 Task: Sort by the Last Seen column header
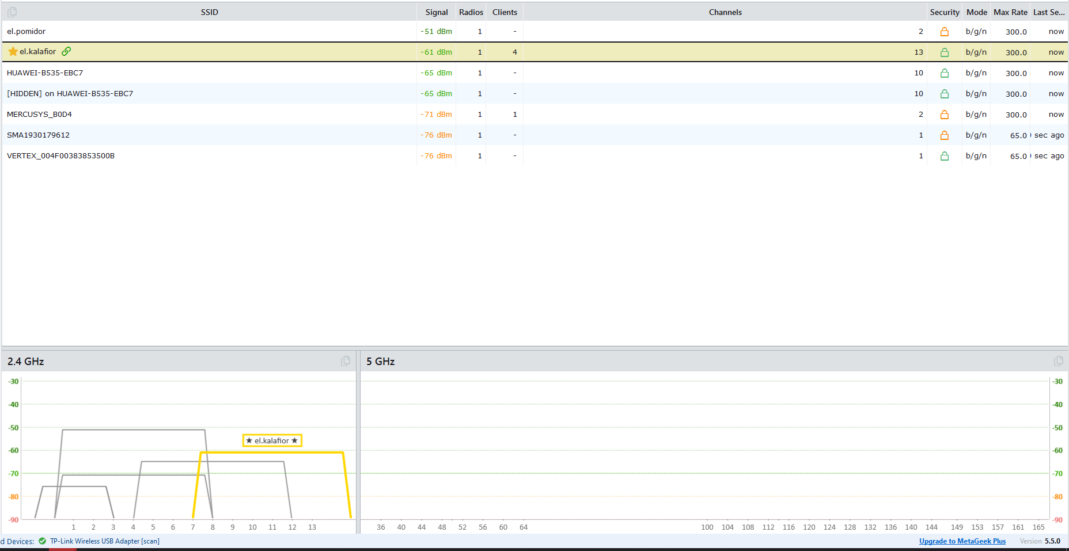1049,12
